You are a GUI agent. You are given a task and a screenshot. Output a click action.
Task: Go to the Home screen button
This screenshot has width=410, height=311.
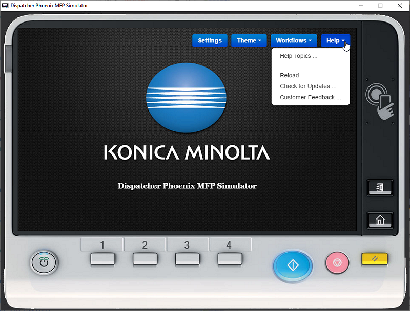[380, 220]
